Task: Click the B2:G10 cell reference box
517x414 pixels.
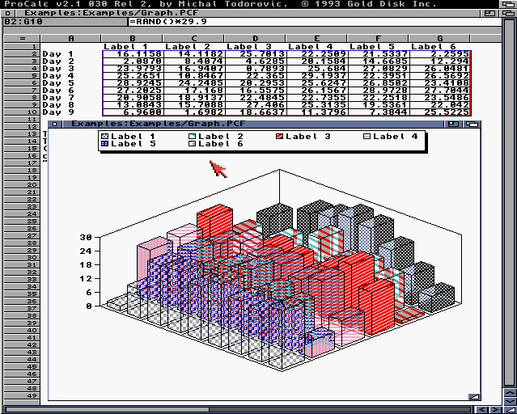Action: coord(66,22)
